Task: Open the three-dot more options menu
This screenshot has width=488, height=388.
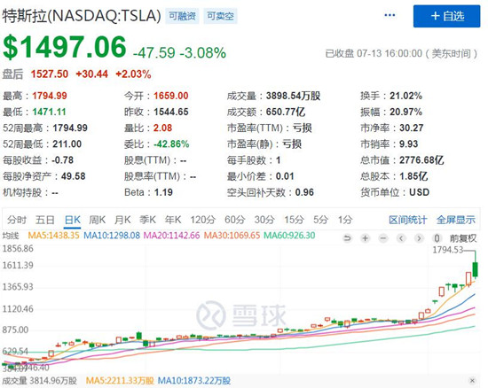Action: click(x=390, y=15)
